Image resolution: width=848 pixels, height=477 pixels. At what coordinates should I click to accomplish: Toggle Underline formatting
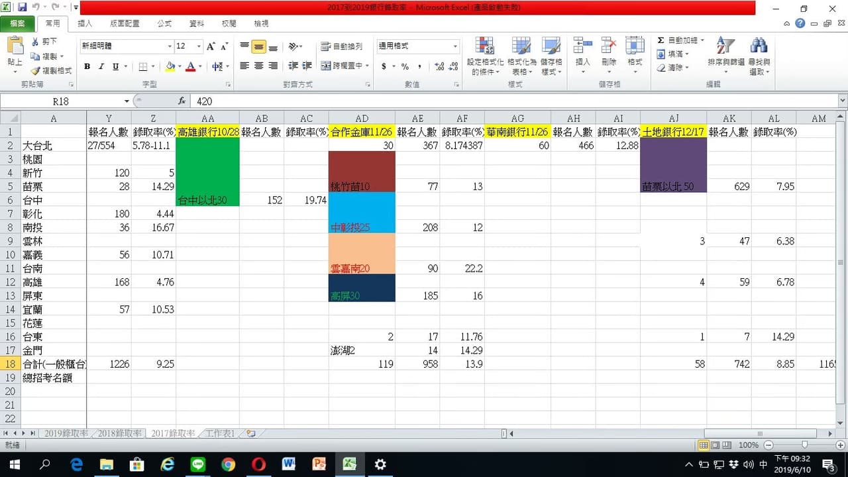click(116, 66)
